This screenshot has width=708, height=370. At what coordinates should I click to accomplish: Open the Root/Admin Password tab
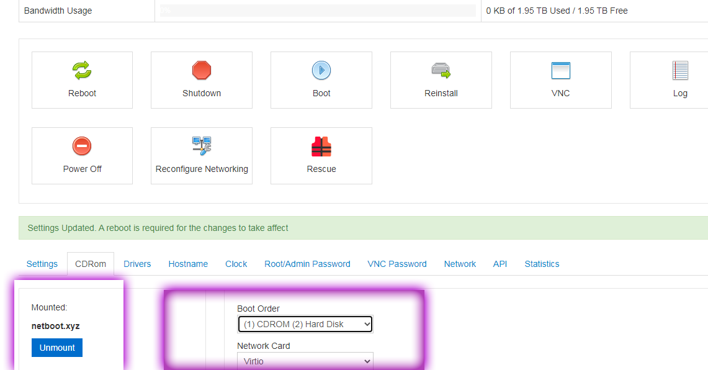coord(307,264)
